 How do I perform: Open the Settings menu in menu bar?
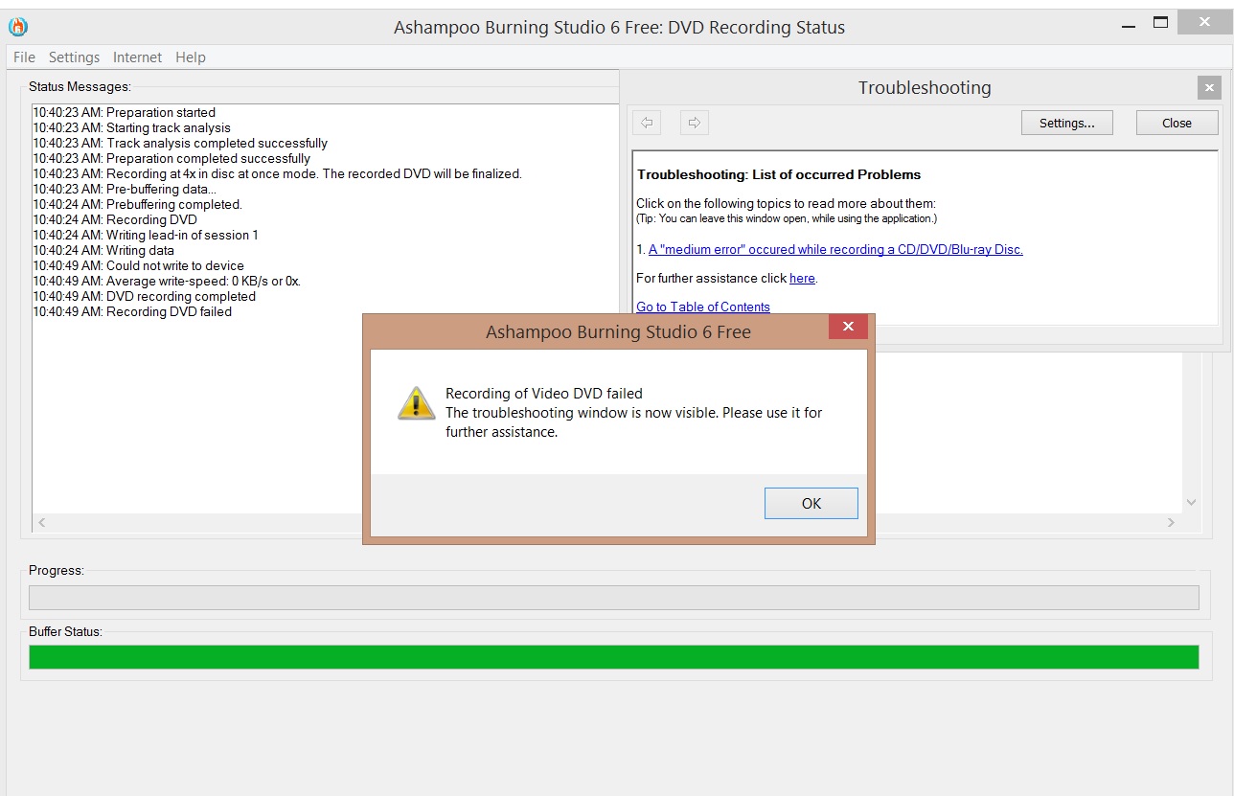pos(74,57)
